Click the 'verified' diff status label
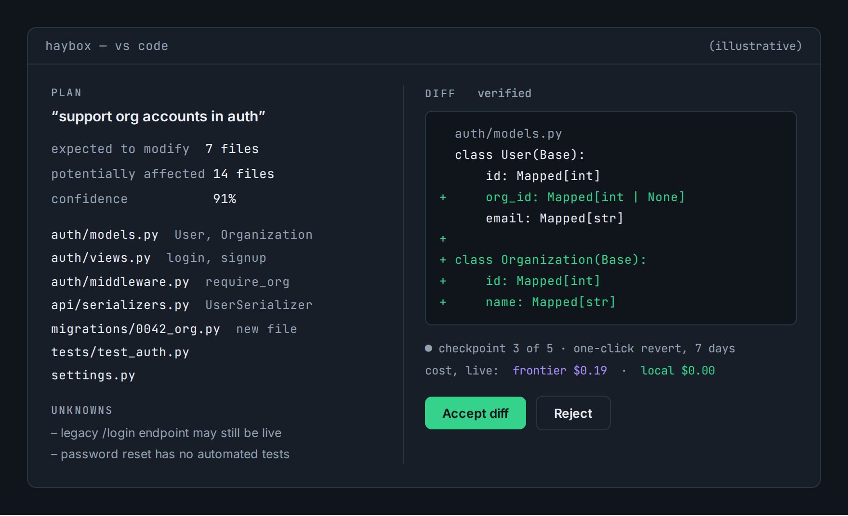This screenshot has width=848, height=516. (x=504, y=93)
